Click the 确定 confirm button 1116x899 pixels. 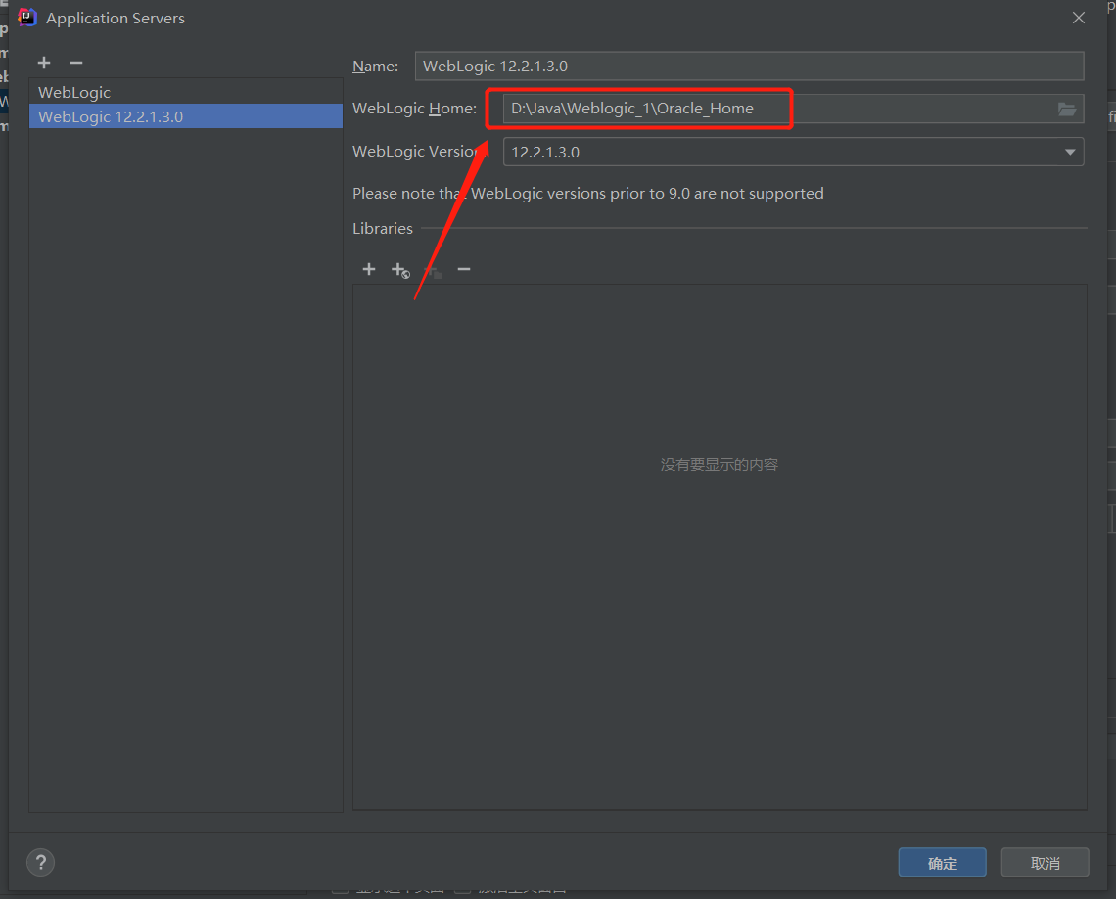click(x=943, y=863)
